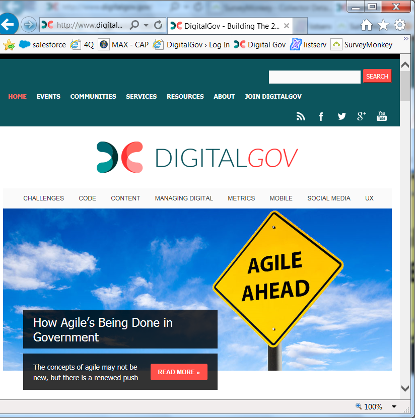Click the Social Media topic link
The width and height of the screenshot is (415, 418).
(329, 198)
